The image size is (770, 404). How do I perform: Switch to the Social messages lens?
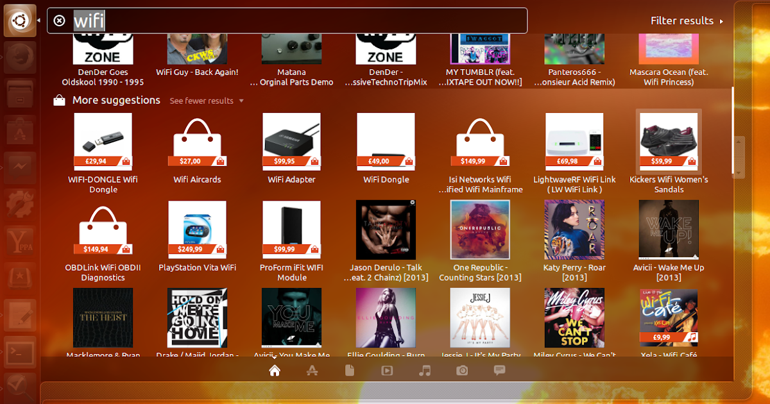(499, 370)
